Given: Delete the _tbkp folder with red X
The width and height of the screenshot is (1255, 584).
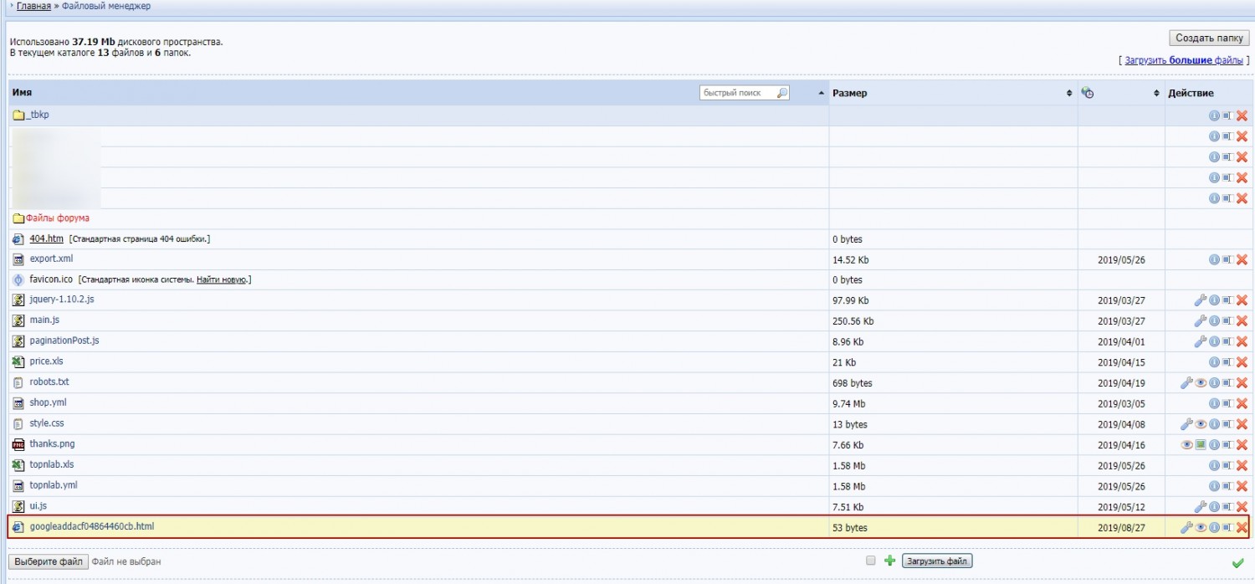Looking at the screenshot, I should [x=1242, y=115].
